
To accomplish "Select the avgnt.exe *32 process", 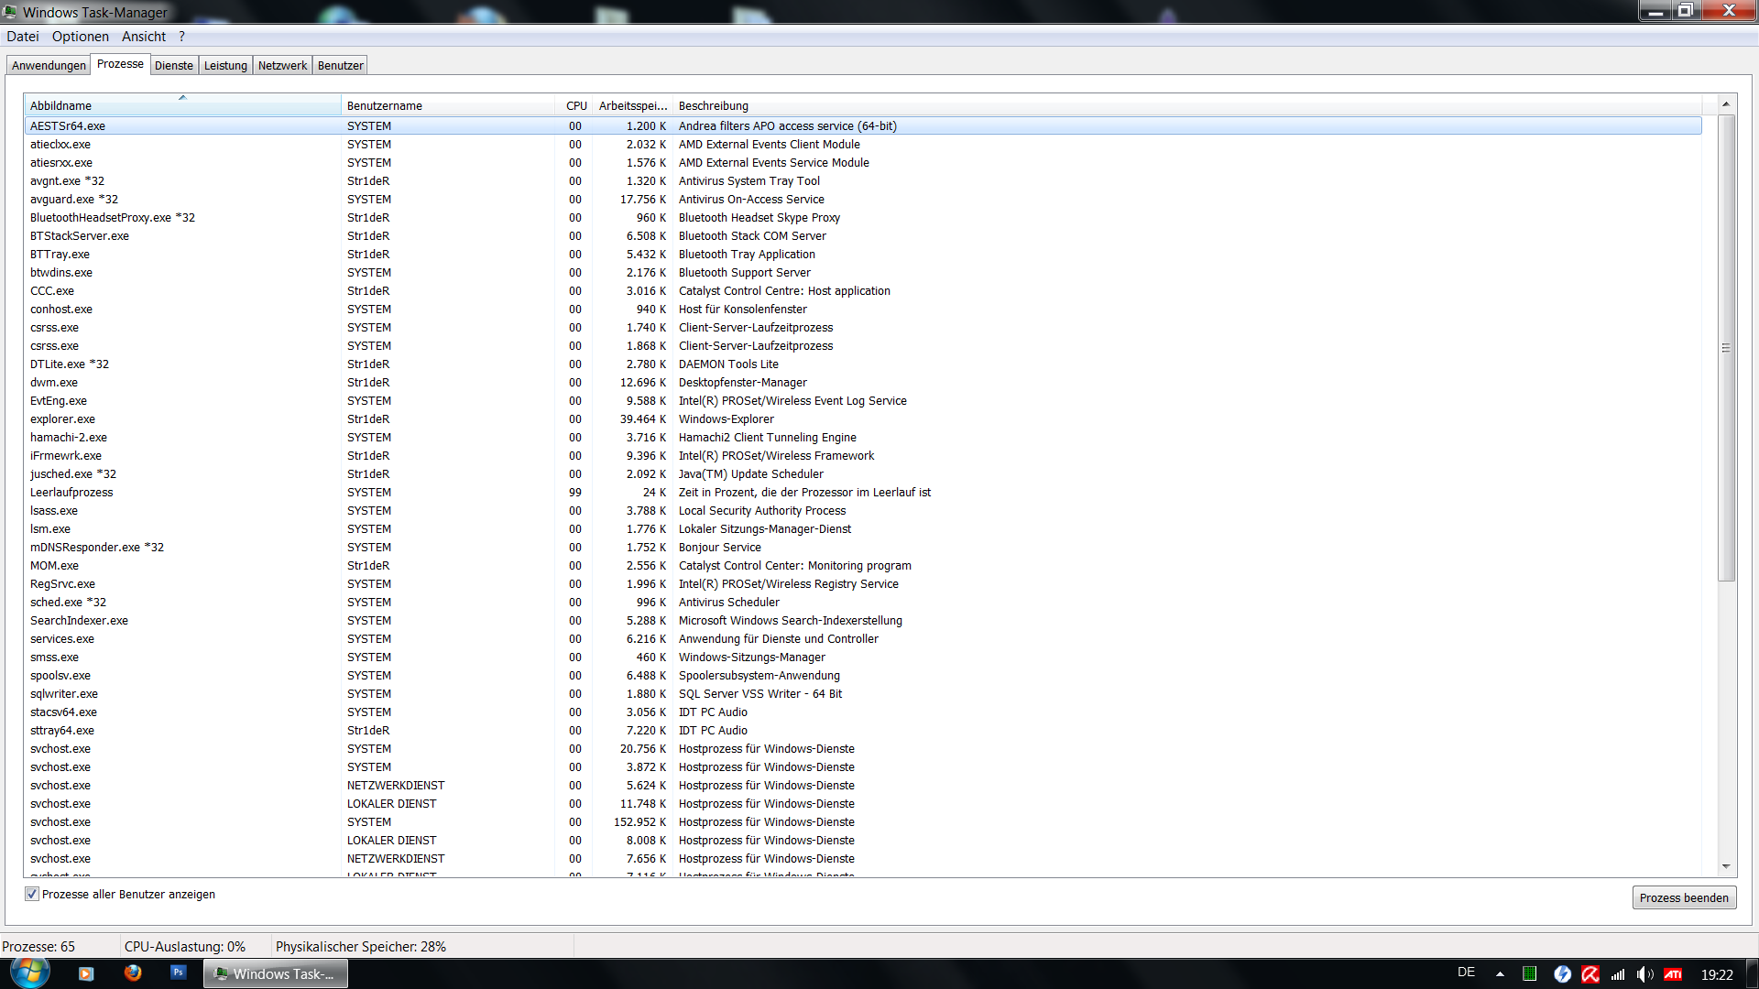I will (863, 181).
